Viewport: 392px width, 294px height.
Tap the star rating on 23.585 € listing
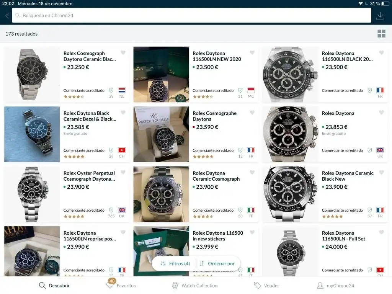click(x=74, y=157)
